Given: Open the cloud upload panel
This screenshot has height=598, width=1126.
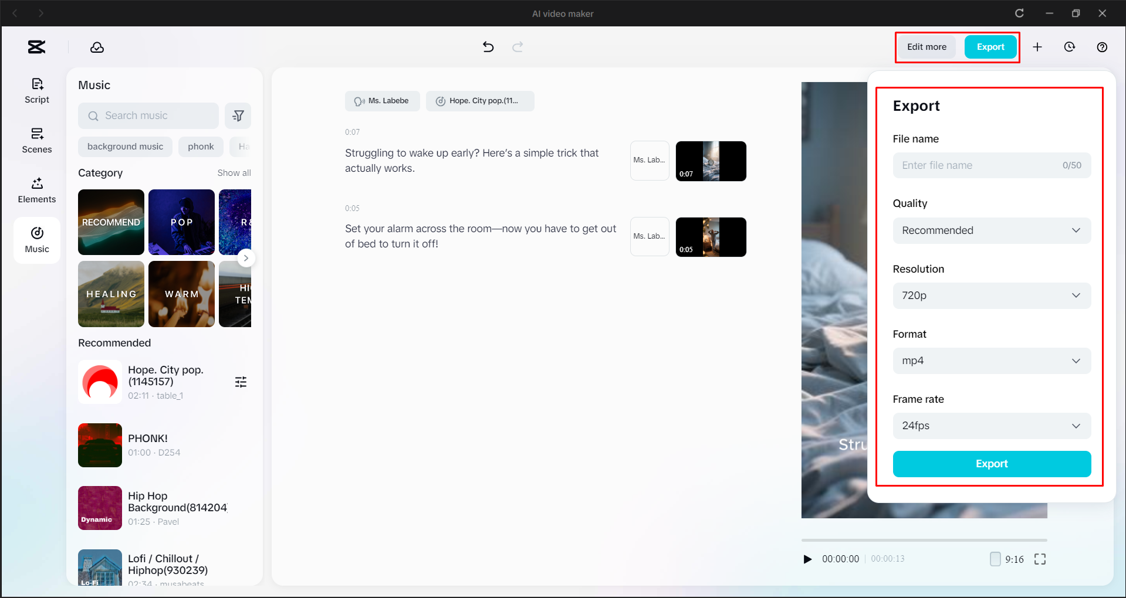Looking at the screenshot, I should (97, 47).
